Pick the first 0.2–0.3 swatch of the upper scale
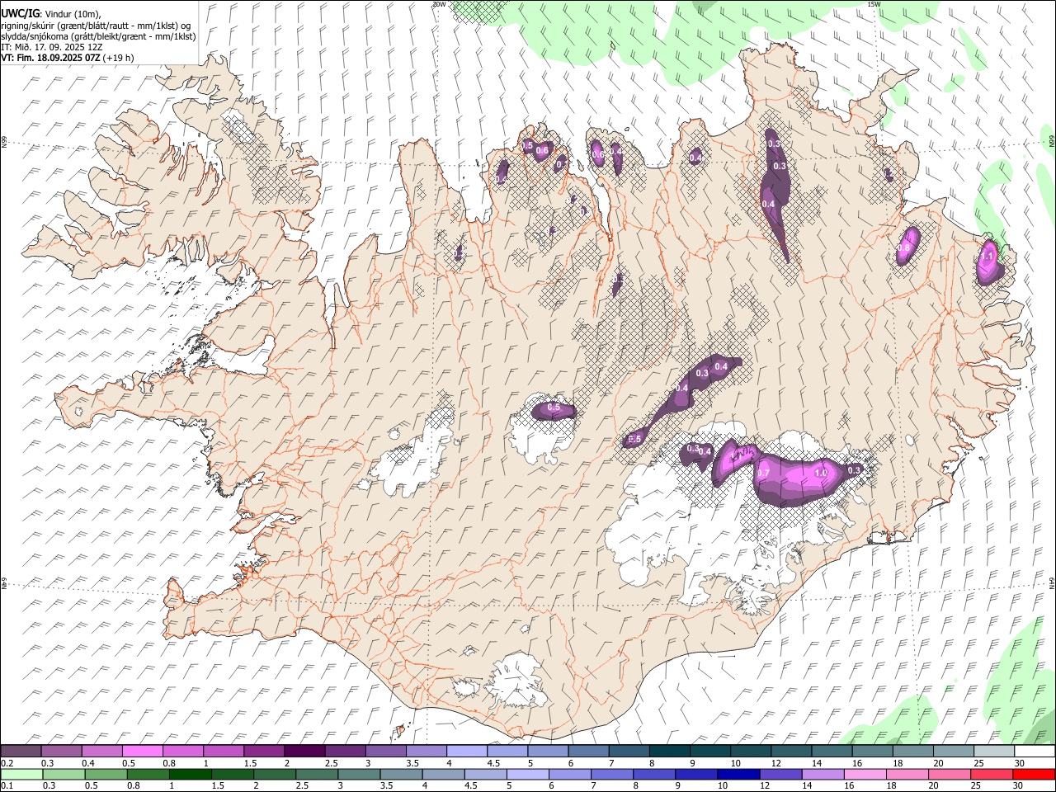This screenshot has width=1056, height=792. pos(21,751)
